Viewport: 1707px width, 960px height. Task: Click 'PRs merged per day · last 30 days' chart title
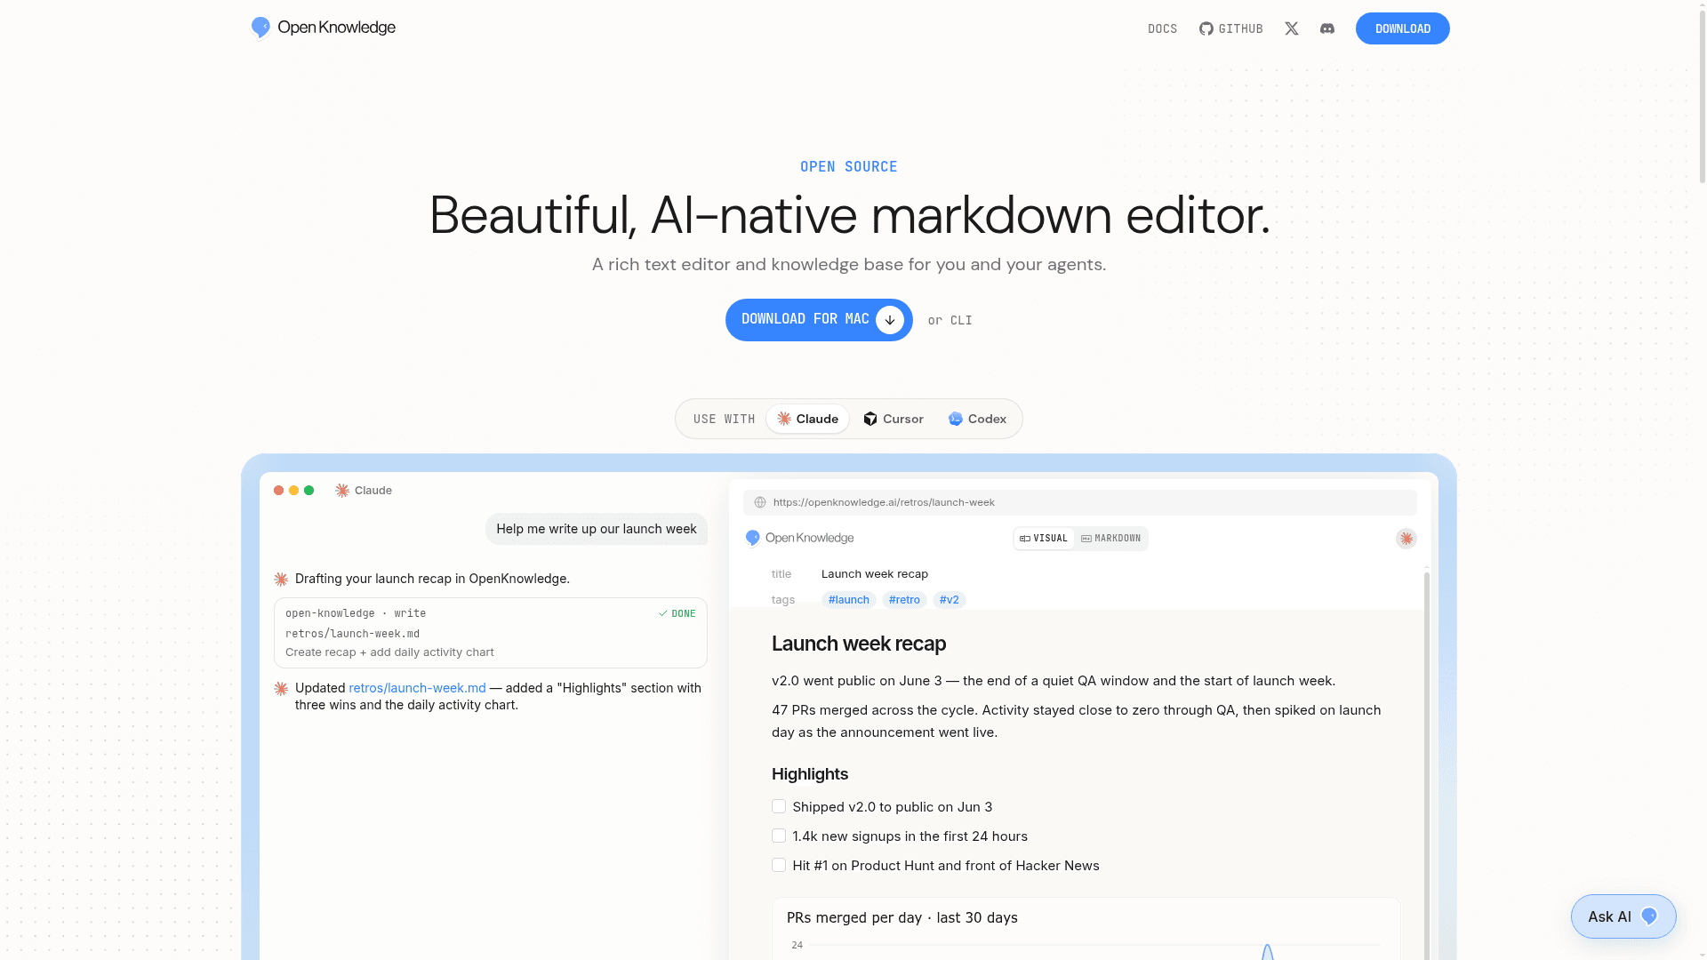[902, 917]
